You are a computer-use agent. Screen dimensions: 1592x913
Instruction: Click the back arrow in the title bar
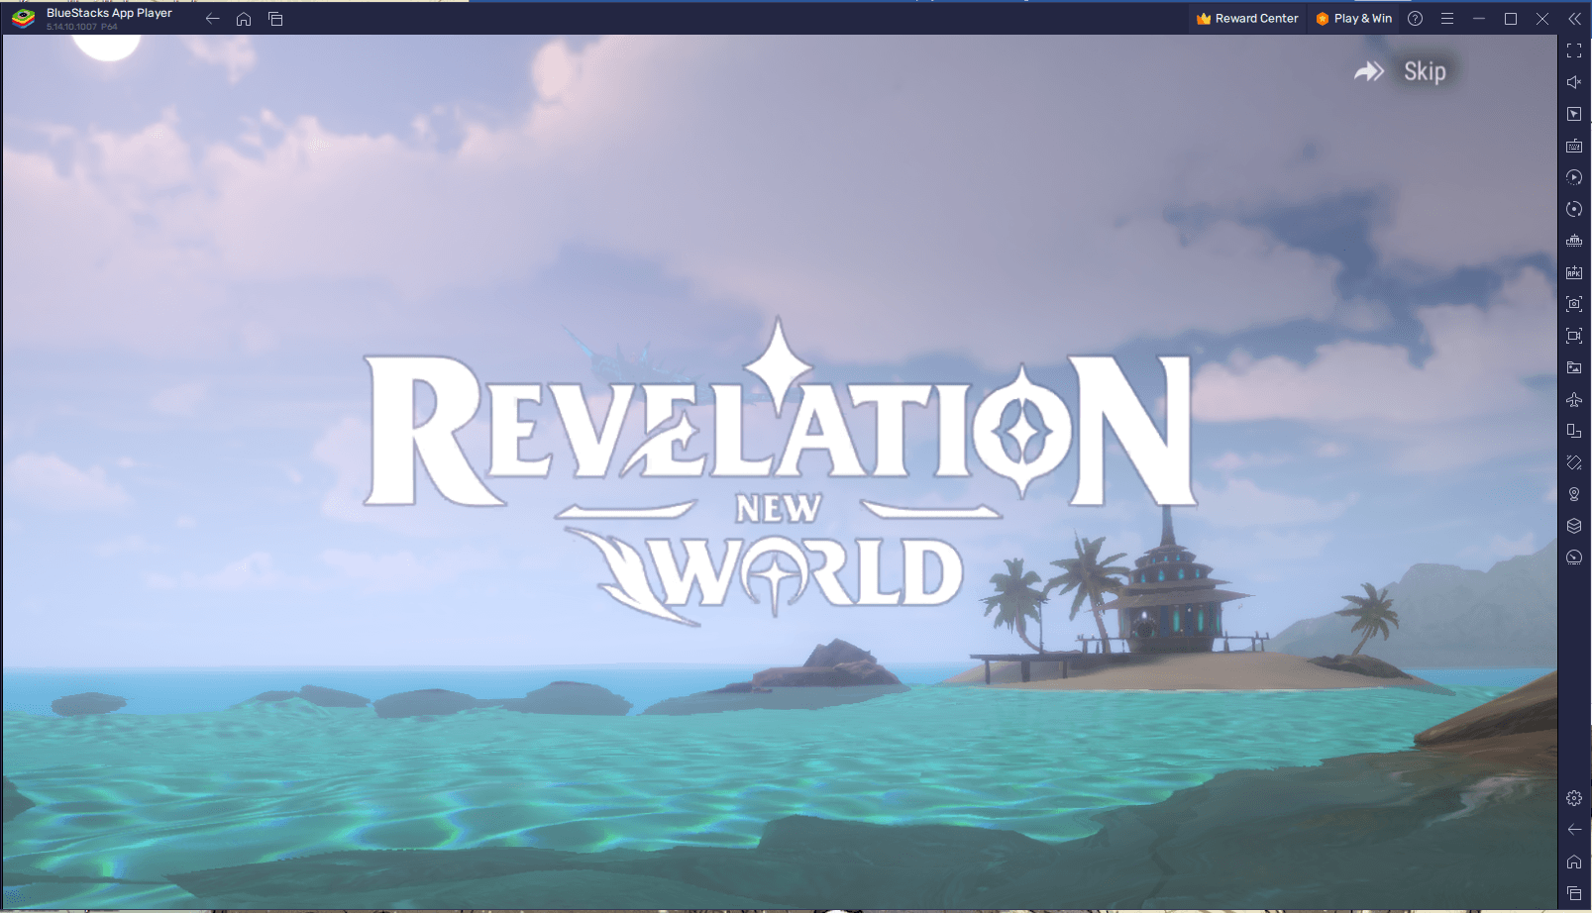pos(212,19)
